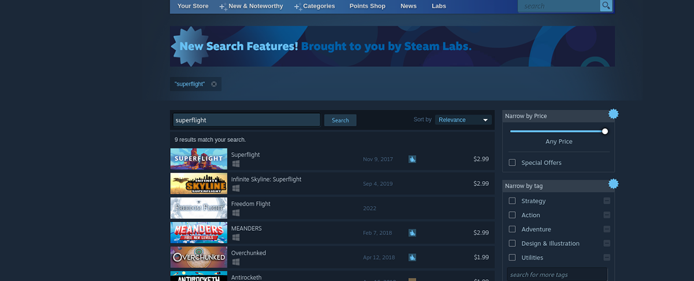Exclude Design & Illustration tag using minus icon
Screen dimensions: 694x281
(607, 243)
